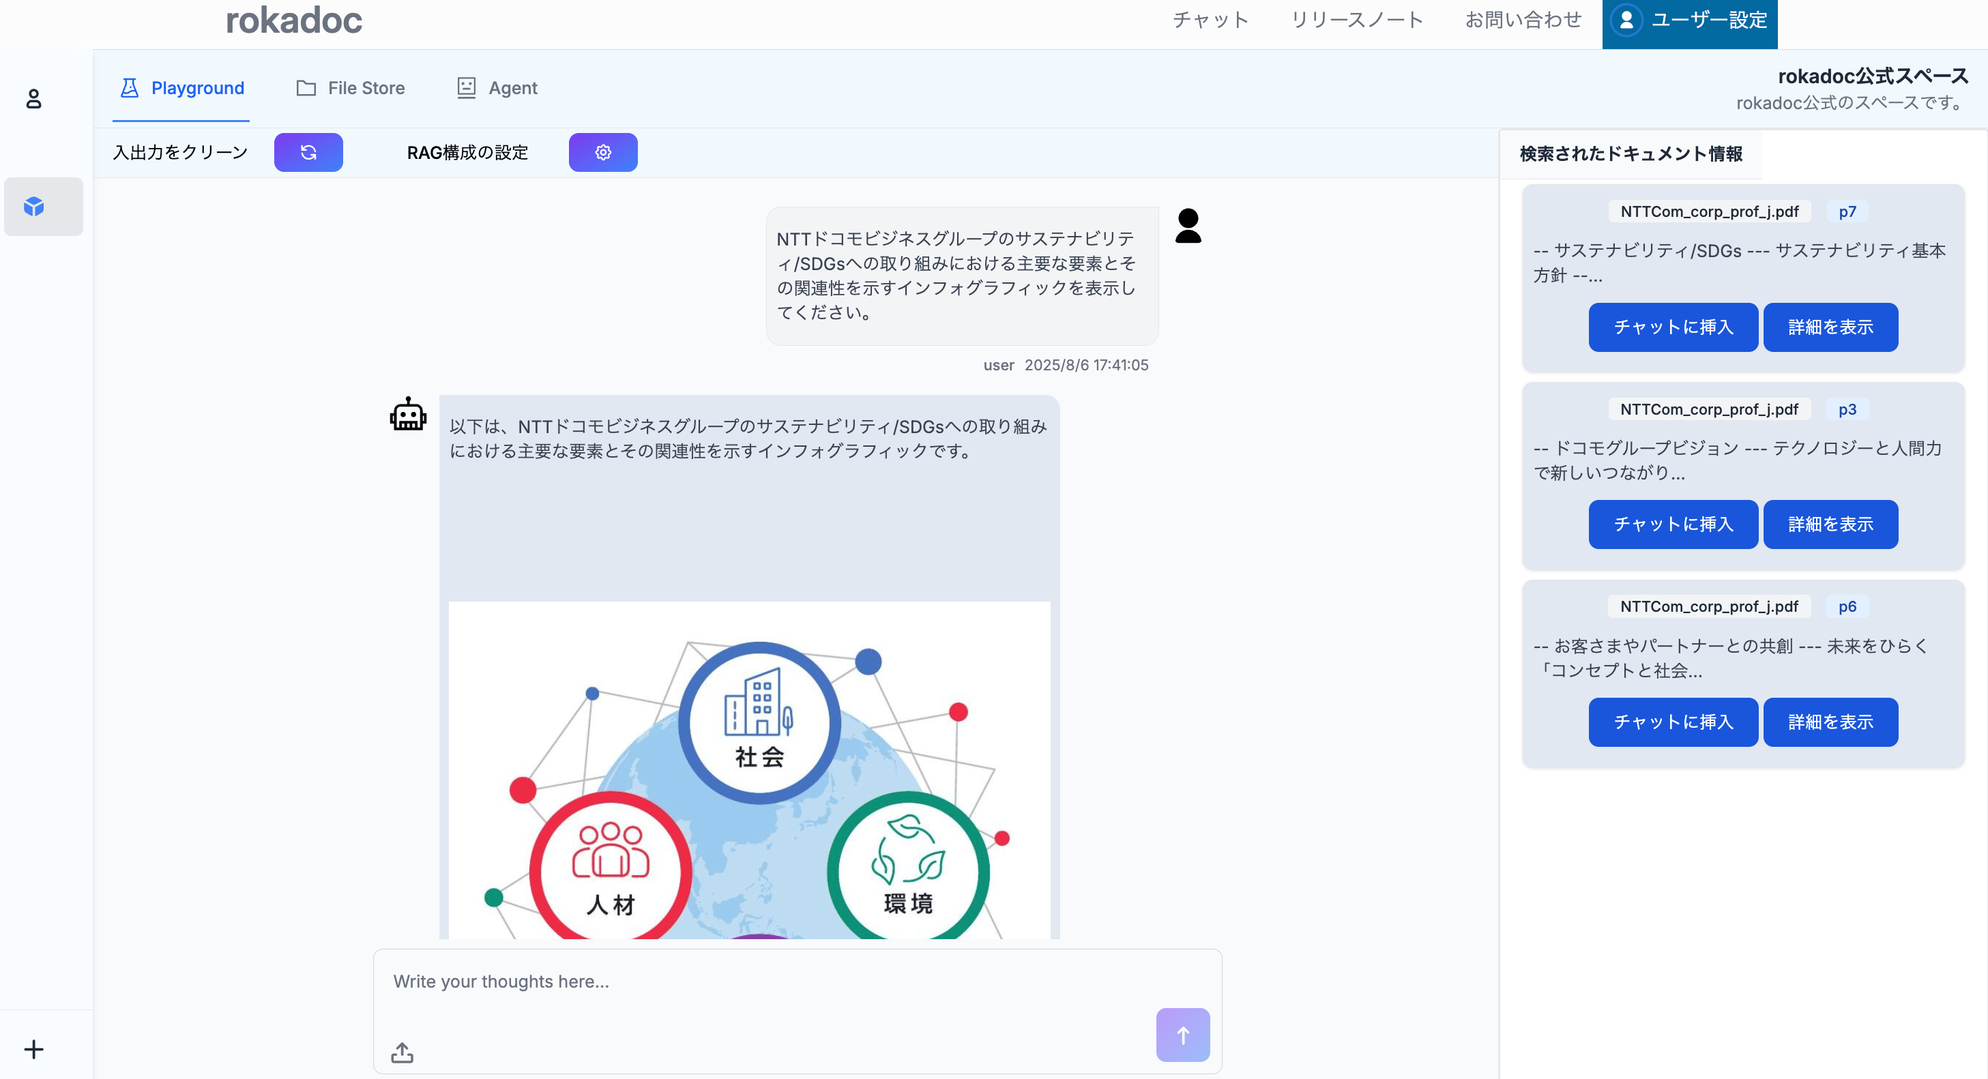The image size is (1988, 1079).
Task: Send message with the arrow button
Action: pos(1182,1034)
